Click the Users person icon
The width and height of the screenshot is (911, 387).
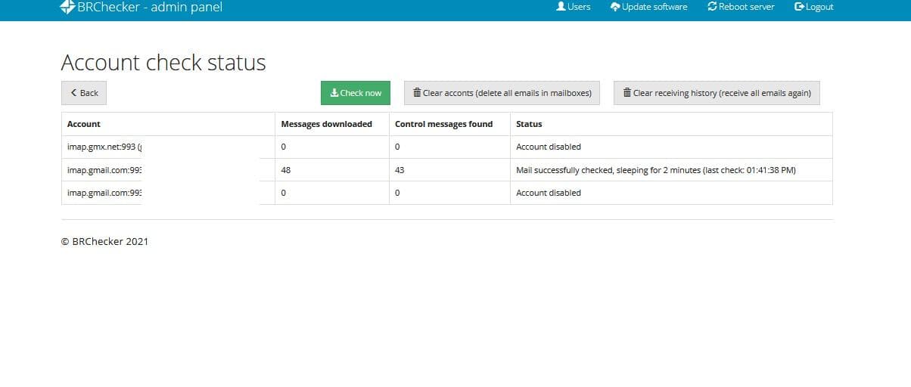[x=561, y=6]
